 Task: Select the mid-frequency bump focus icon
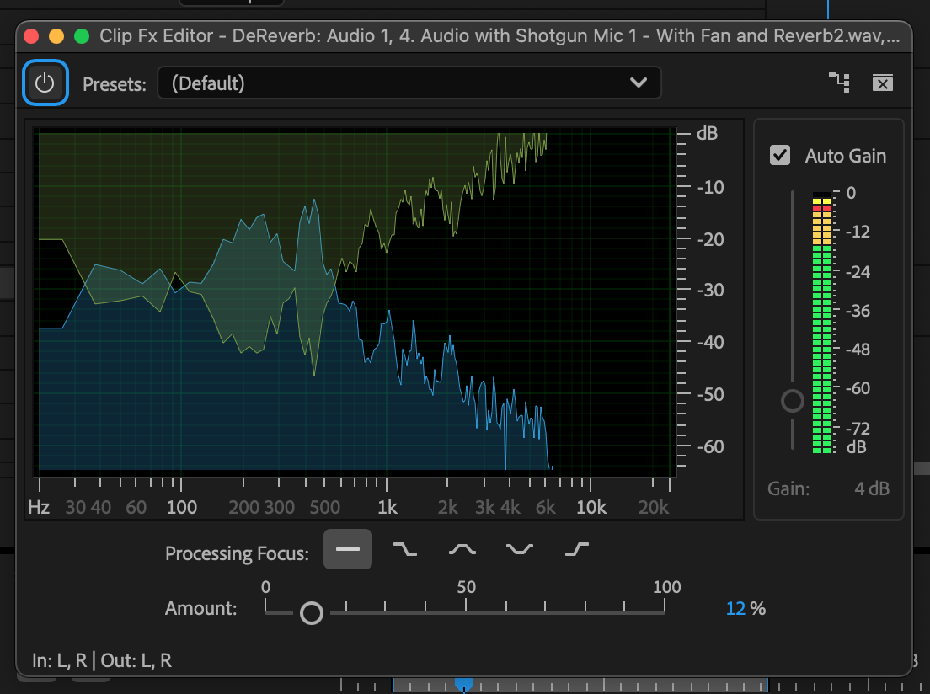(x=462, y=549)
